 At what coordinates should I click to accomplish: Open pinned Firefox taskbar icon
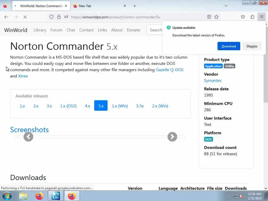[x=39, y=196]
